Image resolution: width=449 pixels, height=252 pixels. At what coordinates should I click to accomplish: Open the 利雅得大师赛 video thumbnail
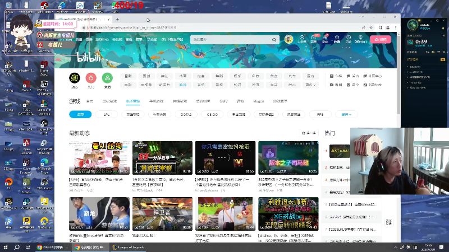(x=288, y=214)
